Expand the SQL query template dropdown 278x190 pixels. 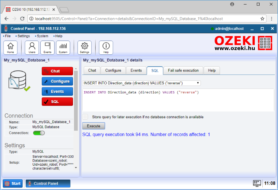(x=141, y=83)
